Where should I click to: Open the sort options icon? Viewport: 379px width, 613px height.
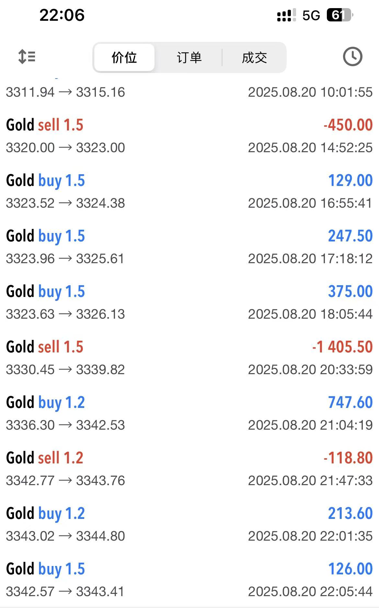coord(27,57)
